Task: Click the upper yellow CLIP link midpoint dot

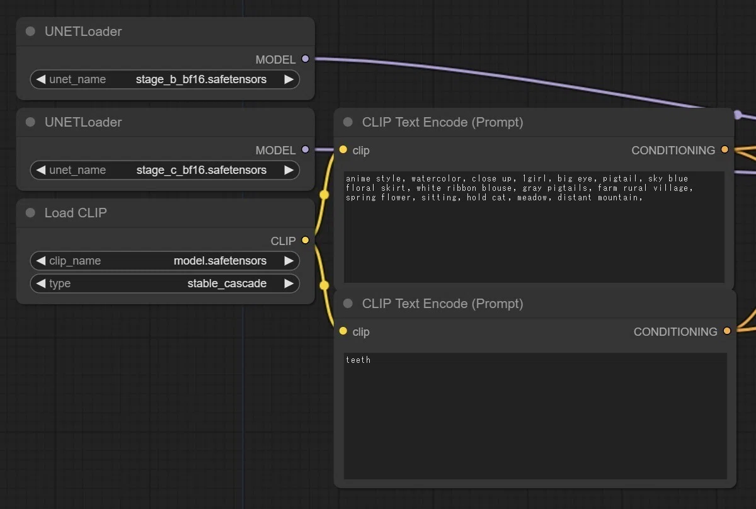Action: (324, 195)
